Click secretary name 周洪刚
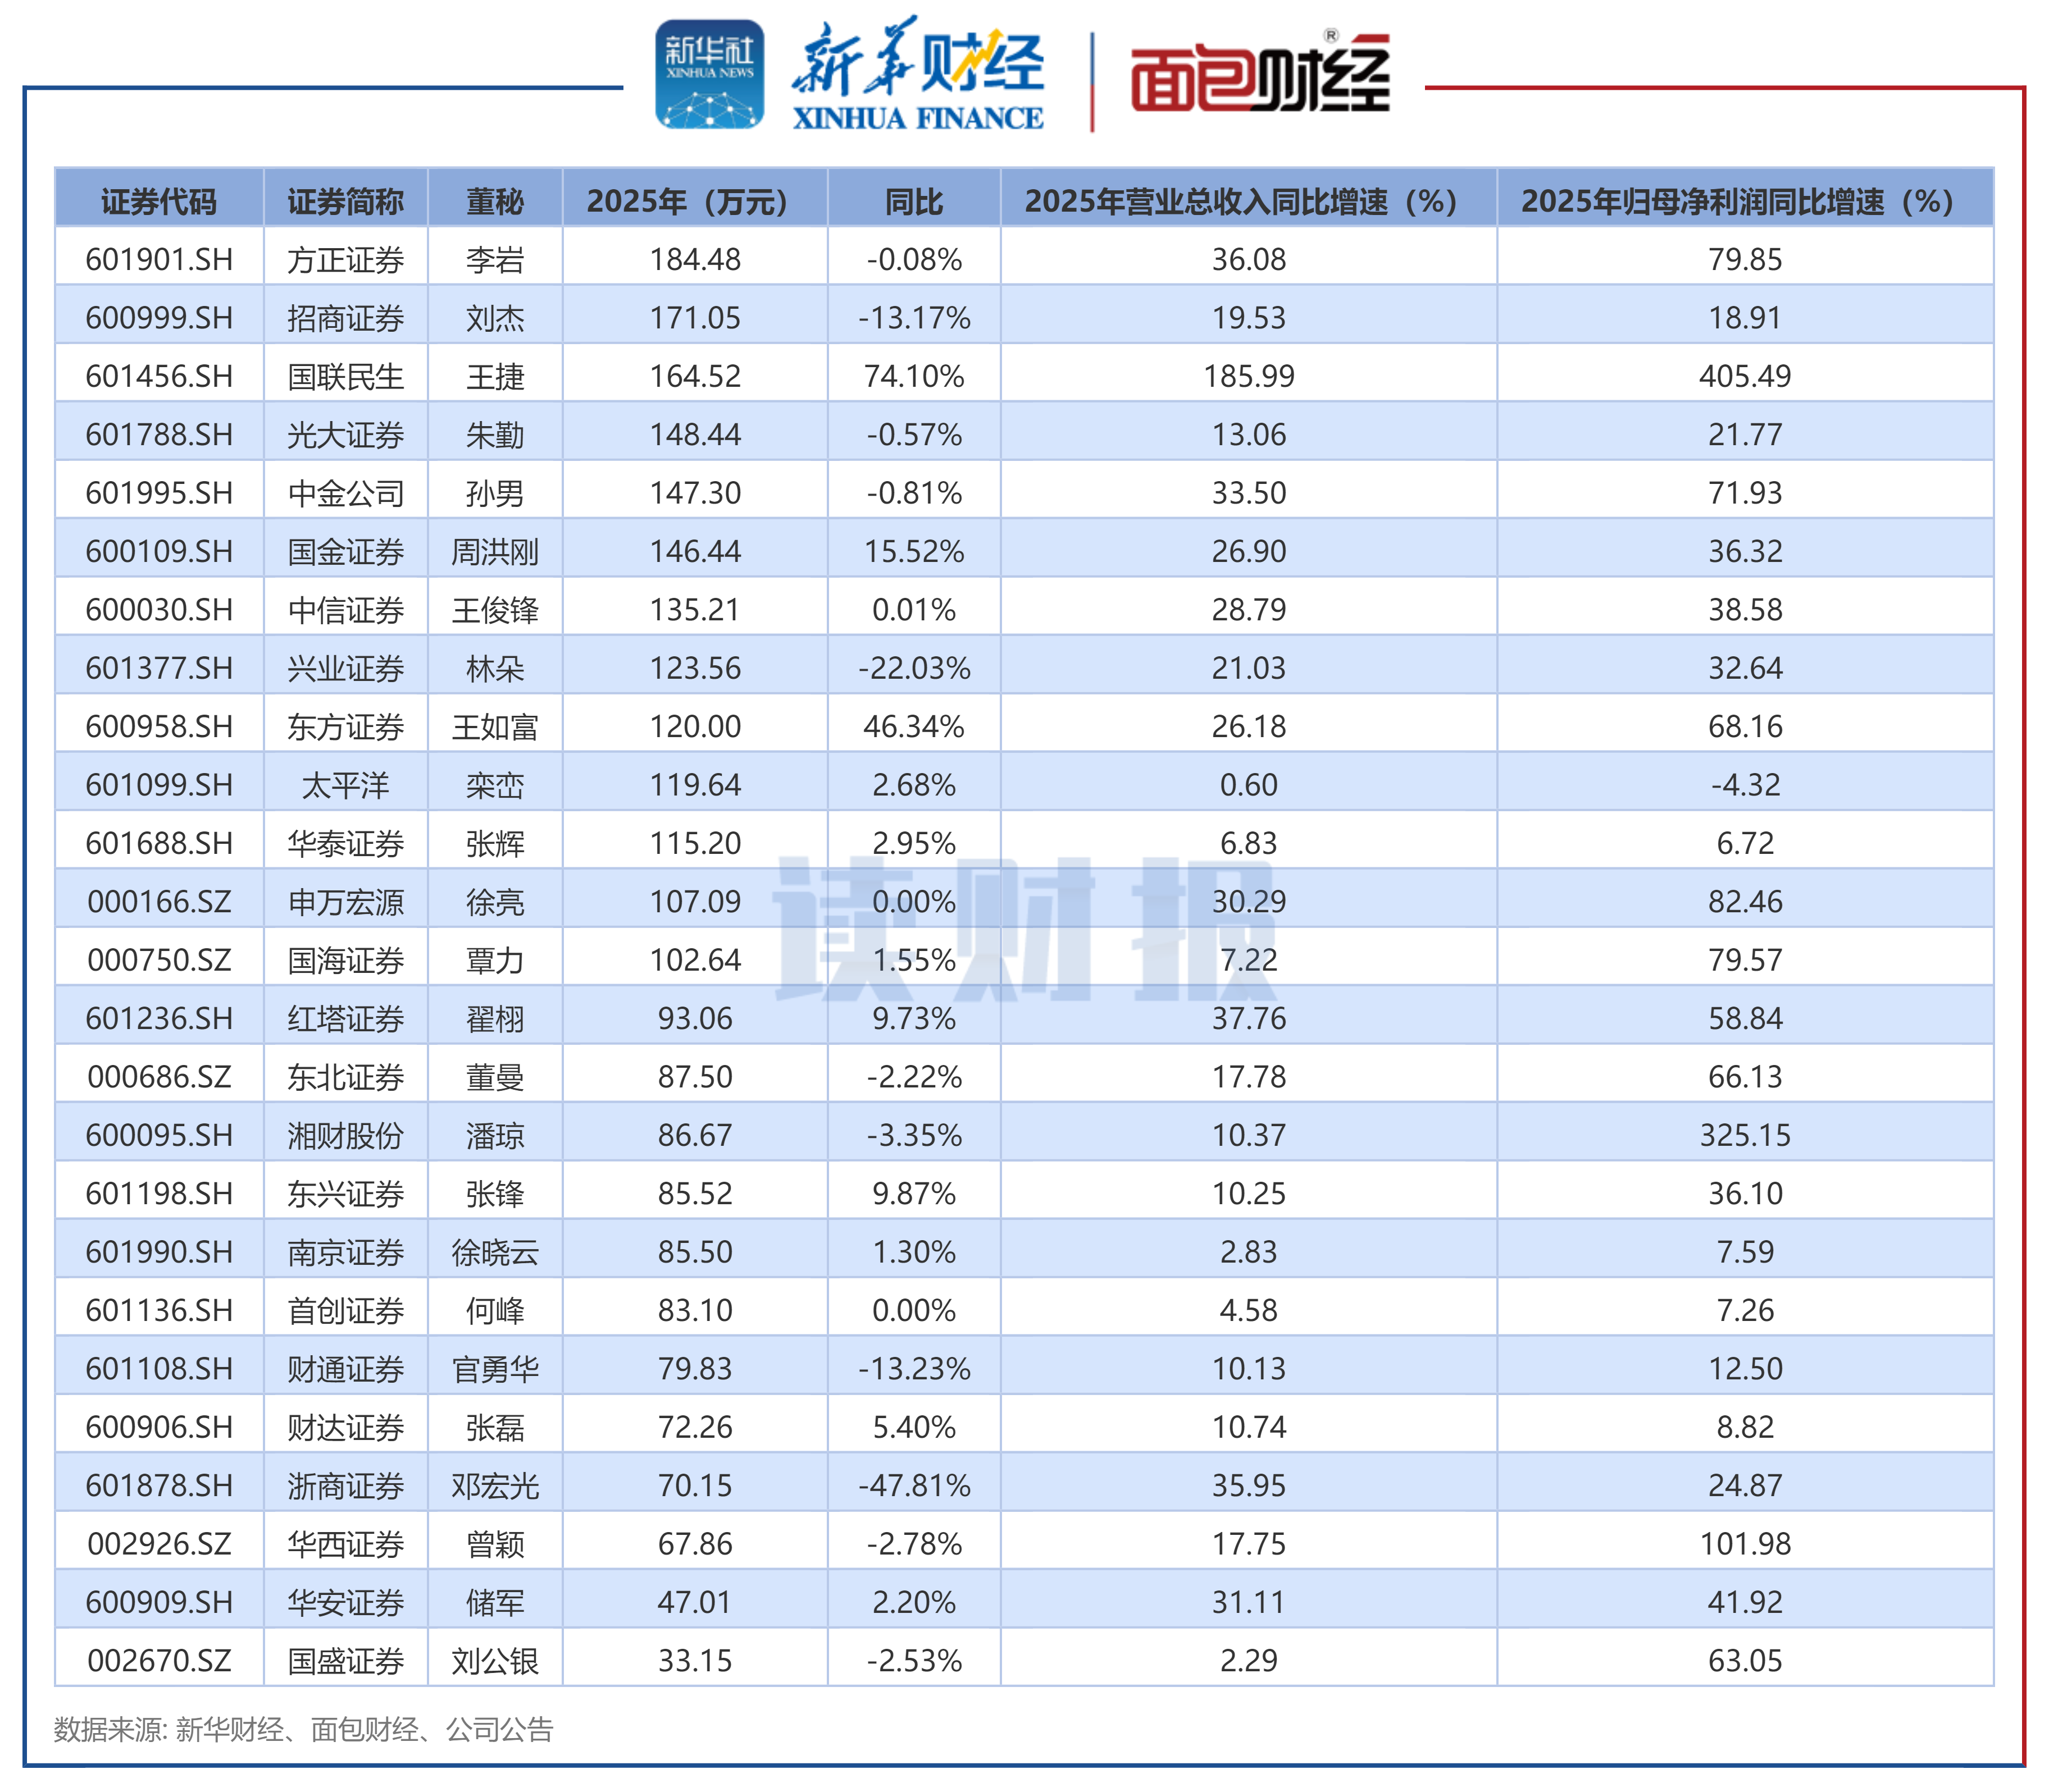The image size is (2049, 1792). tap(494, 552)
